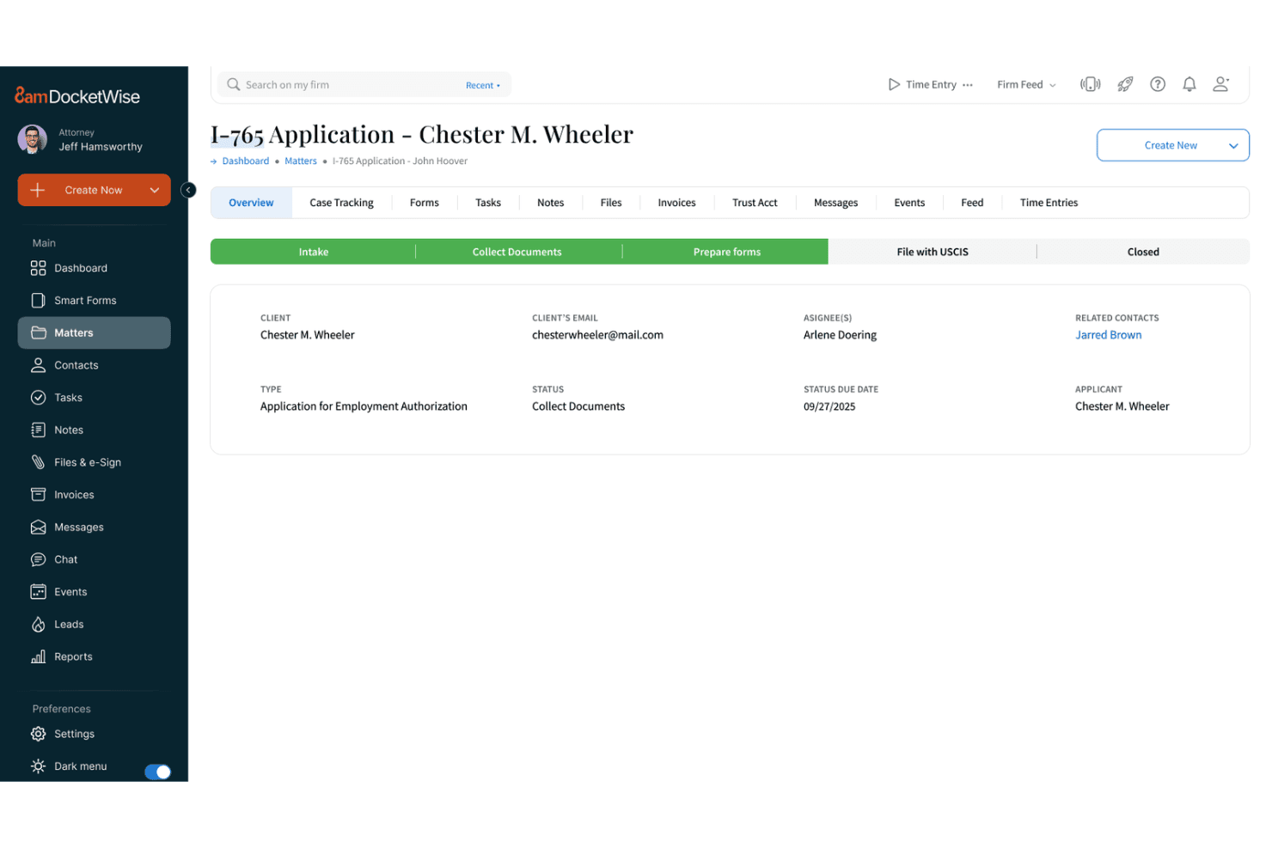Click the Dashboard grid icon in sidebar
1272x848 pixels.
coord(38,268)
